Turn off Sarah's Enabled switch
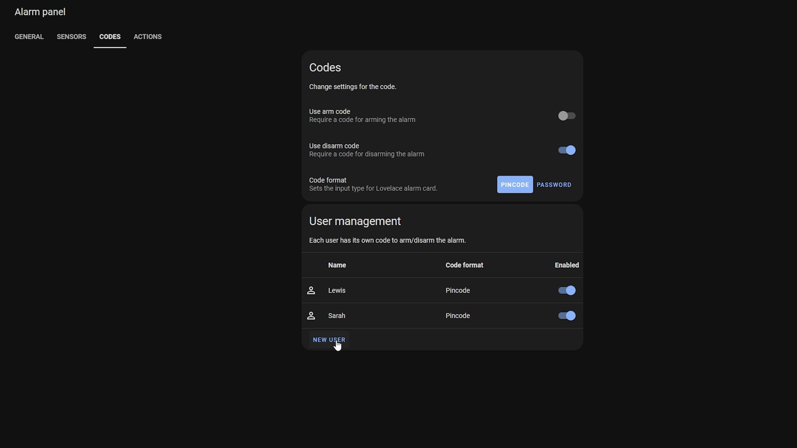The height and width of the screenshot is (448, 797). [x=566, y=316]
